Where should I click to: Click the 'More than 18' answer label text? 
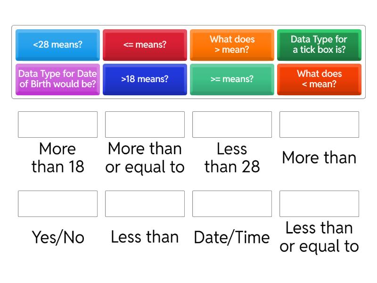(x=58, y=158)
